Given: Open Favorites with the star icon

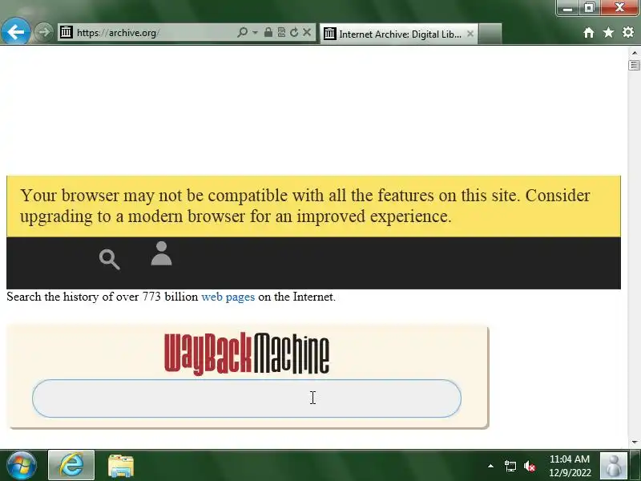Looking at the screenshot, I should (608, 32).
